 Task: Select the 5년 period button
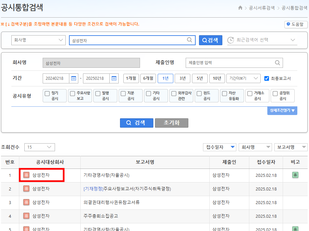click(200, 78)
